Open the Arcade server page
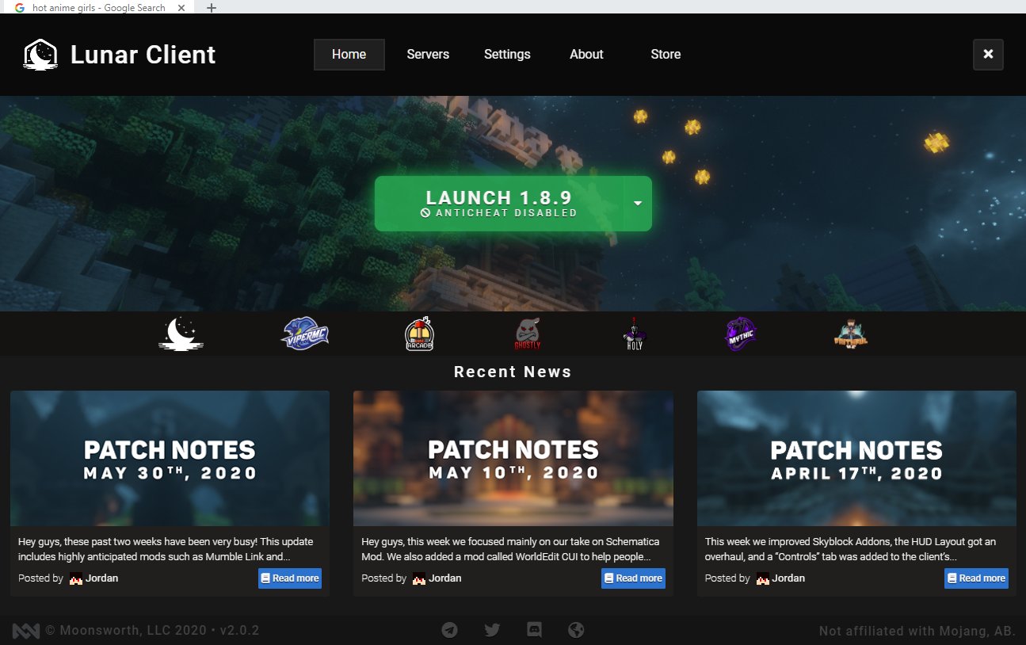1026x645 pixels. [419, 333]
